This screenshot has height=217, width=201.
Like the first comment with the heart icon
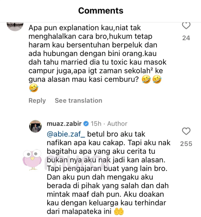click(x=186, y=26)
